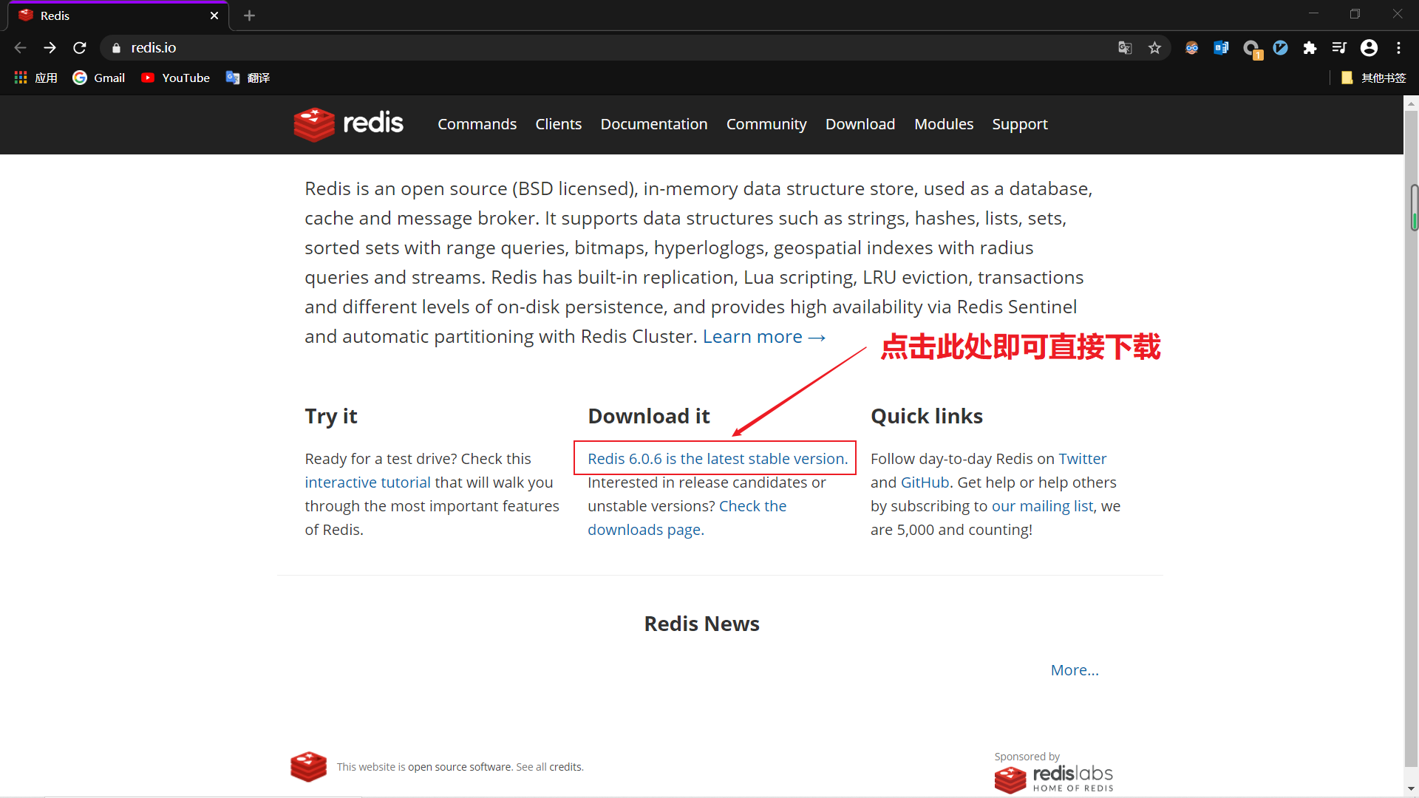This screenshot has width=1419, height=798.
Task: Reload the page with refresh icon
Action: [80, 48]
